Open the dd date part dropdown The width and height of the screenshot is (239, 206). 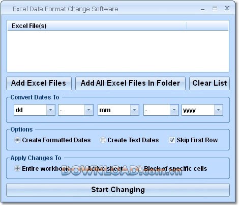[x=50, y=110]
